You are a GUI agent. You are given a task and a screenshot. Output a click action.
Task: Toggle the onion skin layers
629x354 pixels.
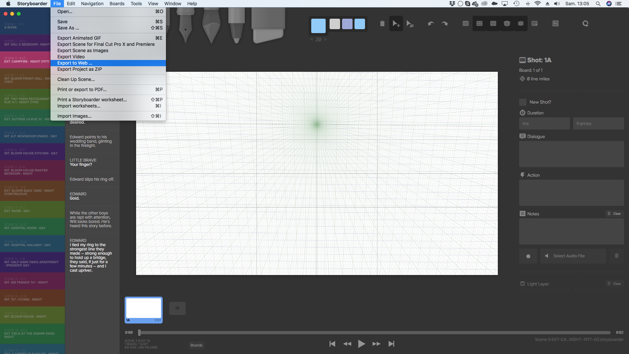tap(521, 24)
